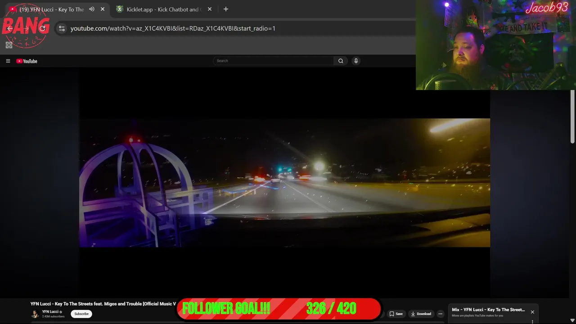Close the Kicklet.app tab
Viewport: 576px width, 324px height.
(x=210, y=9)
